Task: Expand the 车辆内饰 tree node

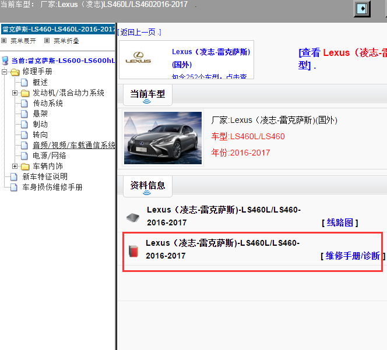Action: pyautogui.click(x=15, y=166)
